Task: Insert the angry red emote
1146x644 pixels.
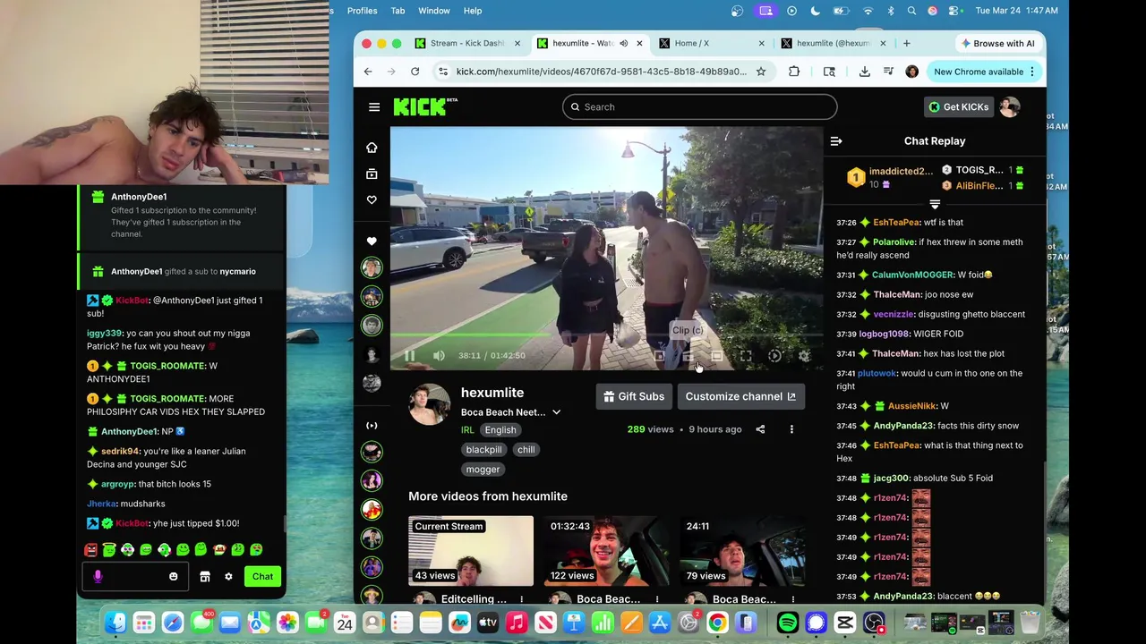Action: (x=90, y=549)
